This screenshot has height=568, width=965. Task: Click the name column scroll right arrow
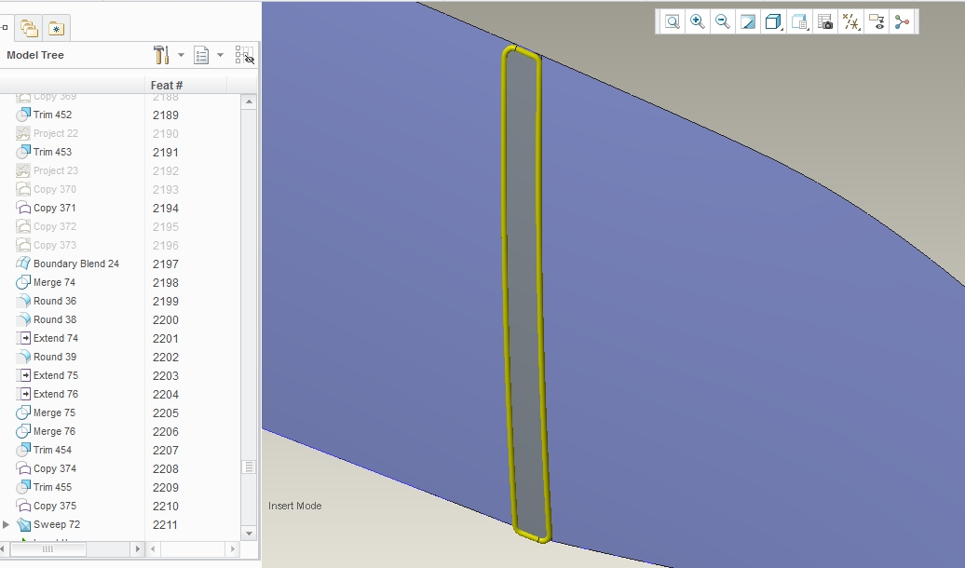137,549
